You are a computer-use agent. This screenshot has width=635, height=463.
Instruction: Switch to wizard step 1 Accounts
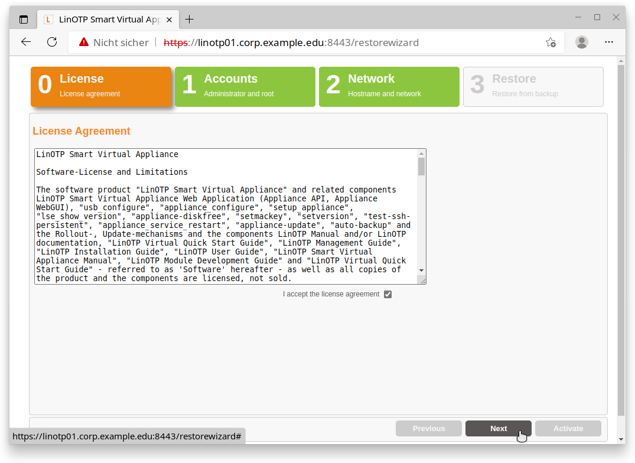pos(245,87)
